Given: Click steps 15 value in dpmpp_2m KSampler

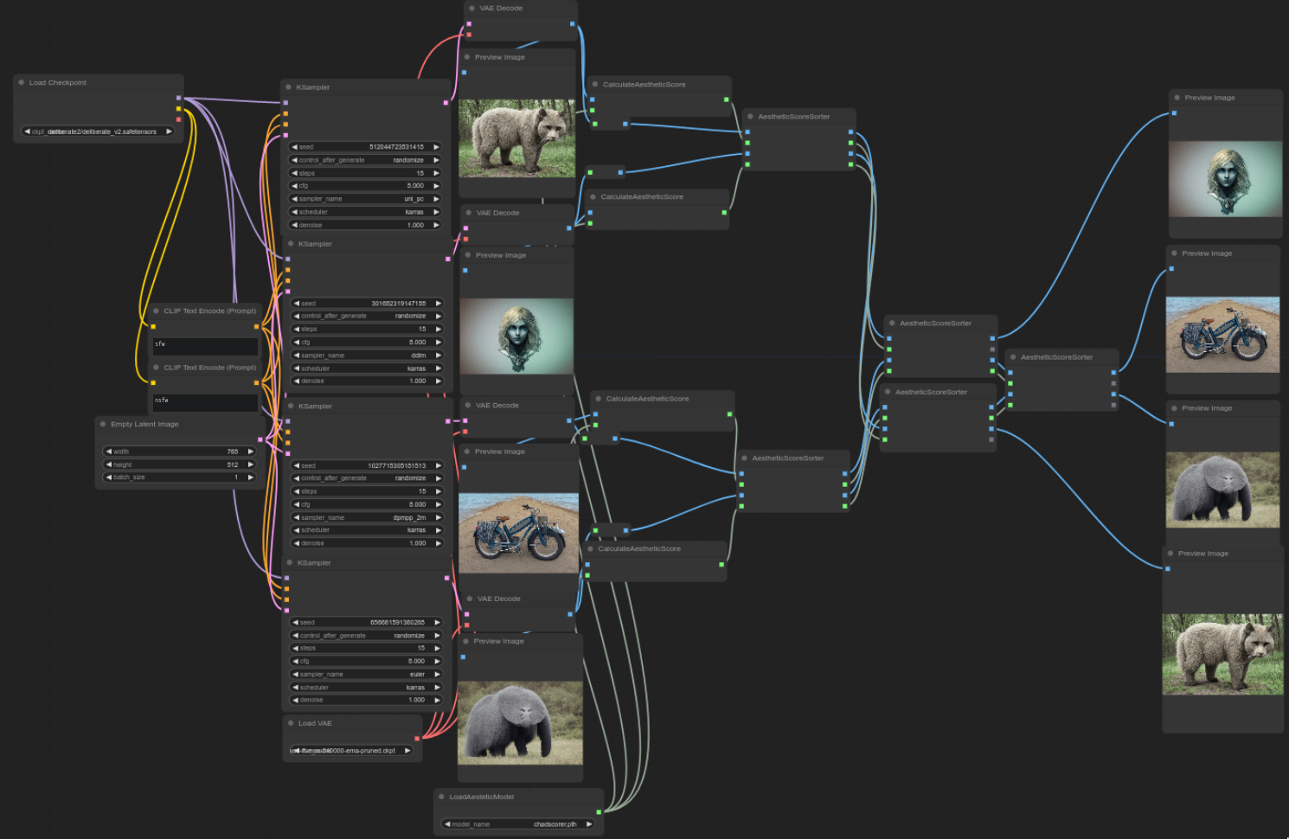Looking at the screenshot, I should [x=422, y=491].
